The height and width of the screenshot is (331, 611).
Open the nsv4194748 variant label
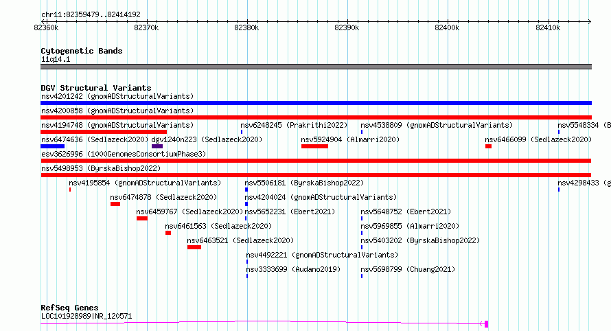click(x=117, y=125)
